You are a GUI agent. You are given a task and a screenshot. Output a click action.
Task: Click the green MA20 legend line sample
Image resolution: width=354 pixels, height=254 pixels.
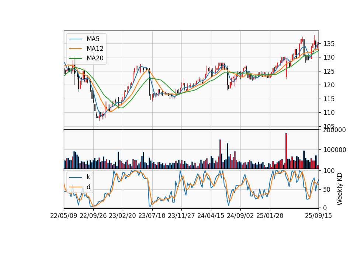75,58
